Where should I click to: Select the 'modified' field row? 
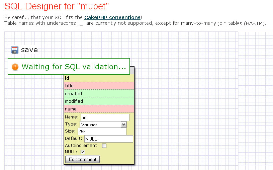coord(99,101)
